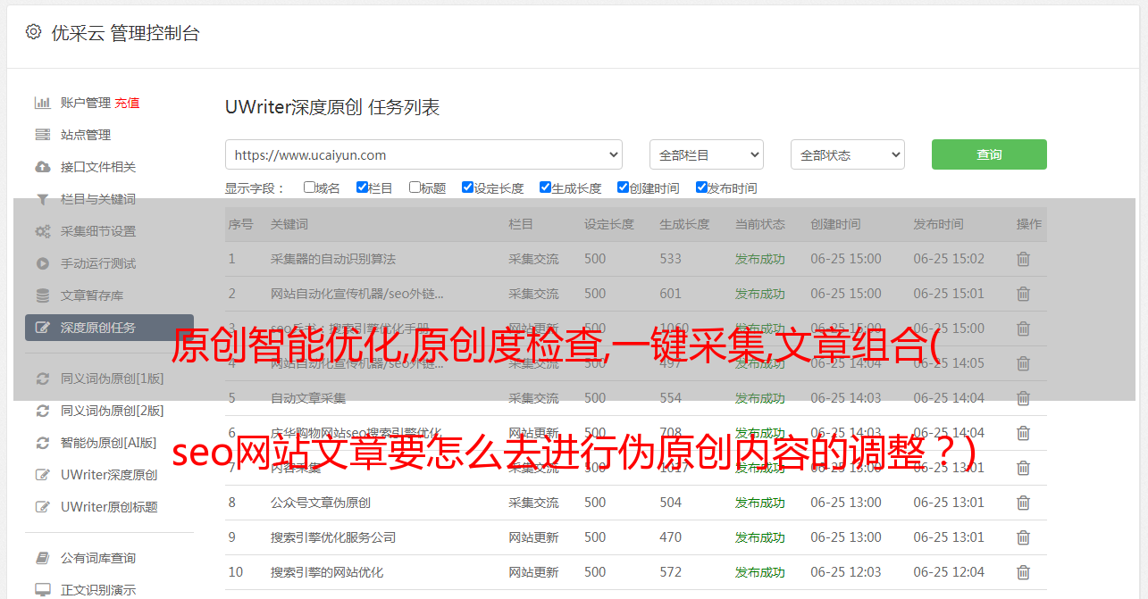Image resolution: width=1148 pixels, height=599 pixels.
Task: Click the 关键词 column header
Action: point(289,224)
